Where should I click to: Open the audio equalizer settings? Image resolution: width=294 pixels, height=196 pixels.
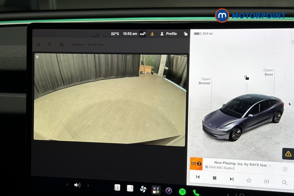(267, 181)
